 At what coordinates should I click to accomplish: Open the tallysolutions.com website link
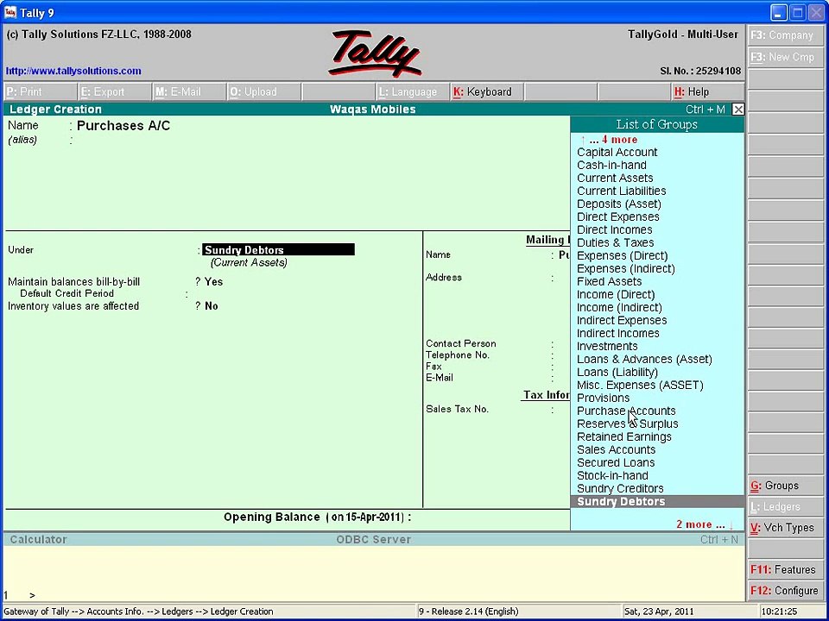pos(73,71)
